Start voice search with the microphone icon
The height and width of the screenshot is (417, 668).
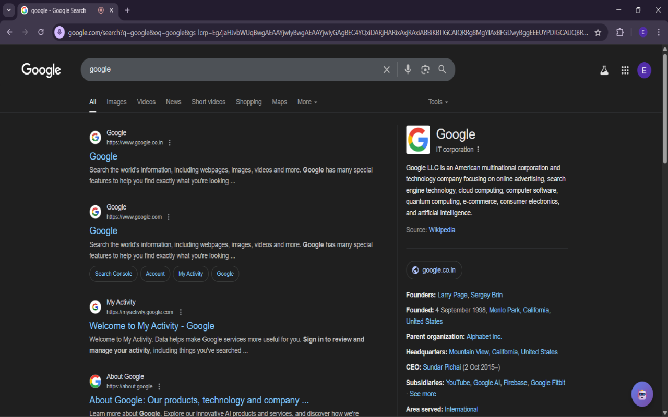pyautogui.click(x=408, y=69)
